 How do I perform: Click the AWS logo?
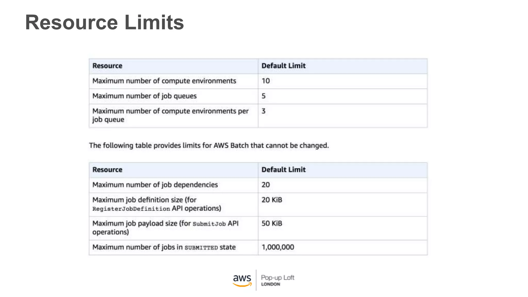[x=242, y=280]
